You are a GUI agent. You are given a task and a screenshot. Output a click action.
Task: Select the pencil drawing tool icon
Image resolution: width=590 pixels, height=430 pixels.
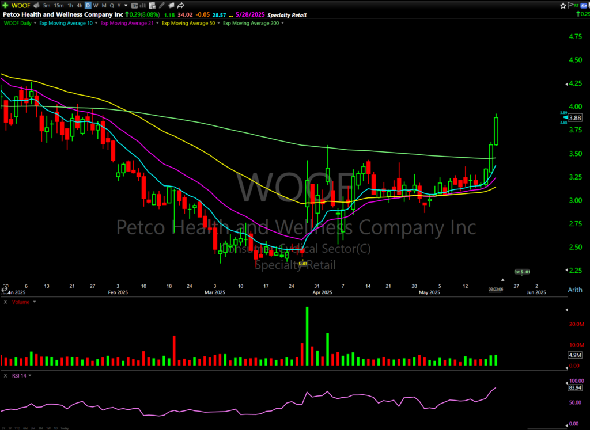pyautogui.click(x=161, y=6)
